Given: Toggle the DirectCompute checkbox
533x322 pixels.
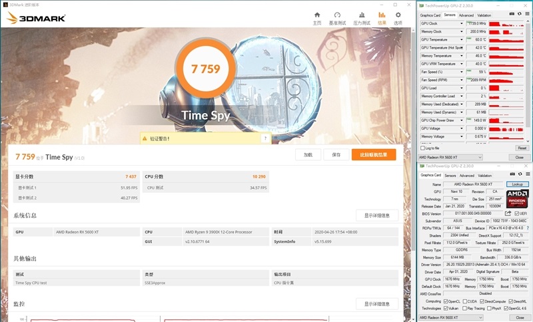Looking at the screenshot, I should coord(482,301).
